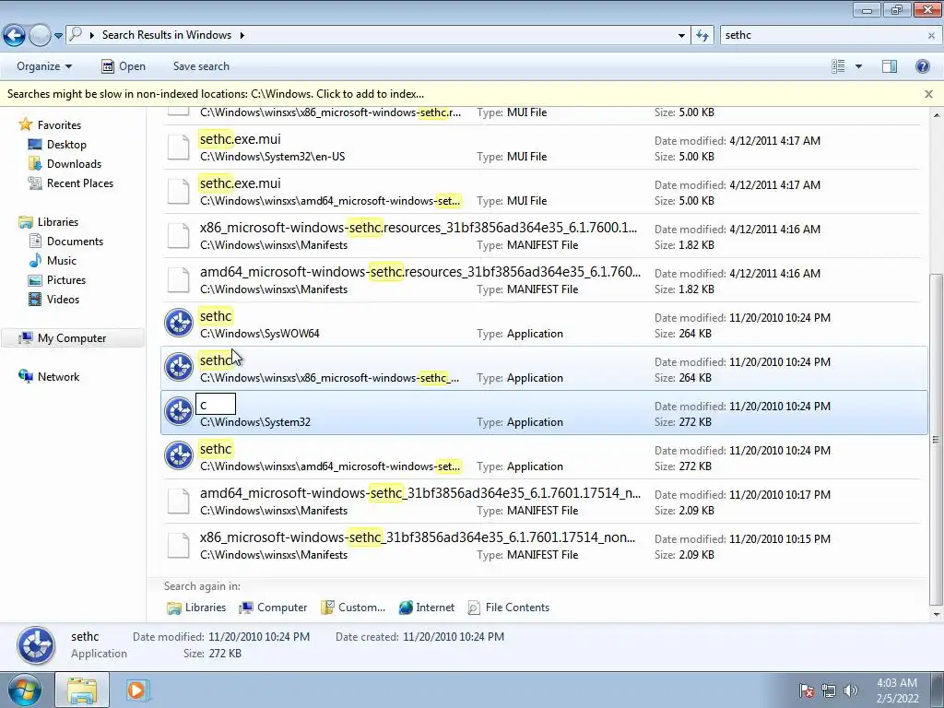This screenshot has width=944, height=708.
Task: Open the Documents library
Action: click(75, 242)
